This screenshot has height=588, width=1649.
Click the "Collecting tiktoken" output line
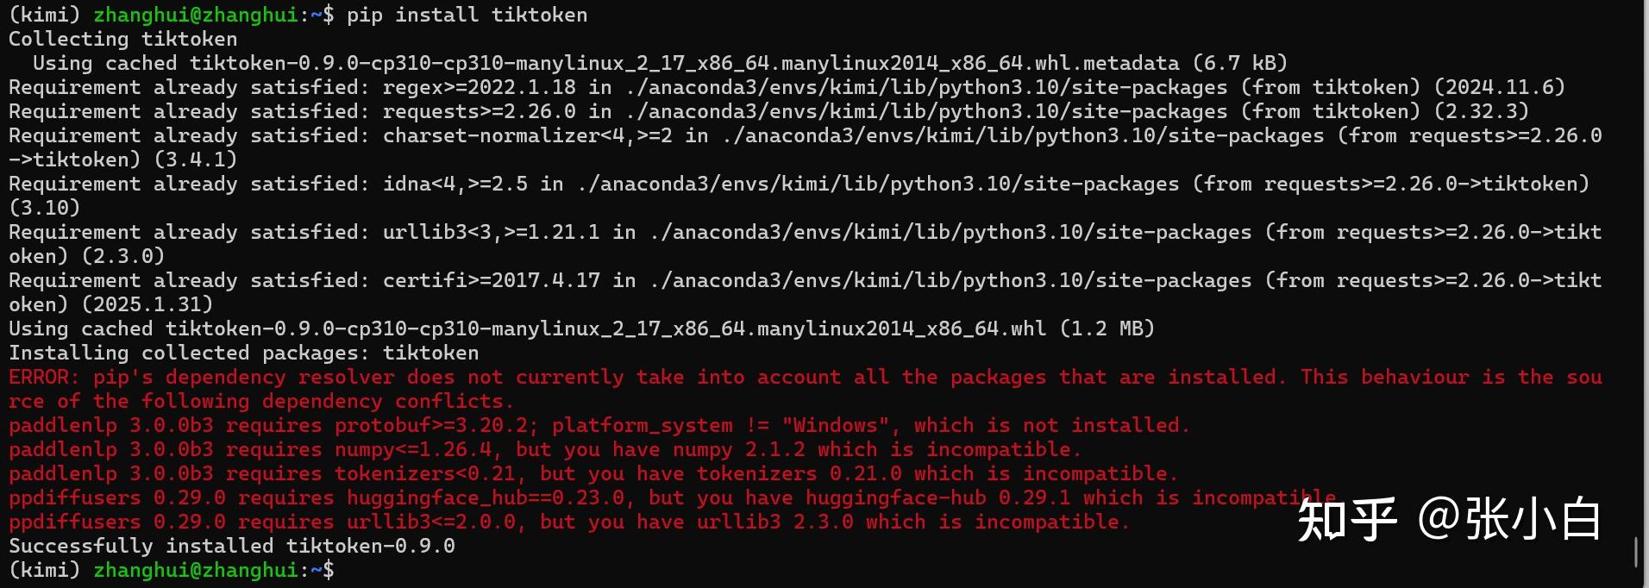coord(122,39)
